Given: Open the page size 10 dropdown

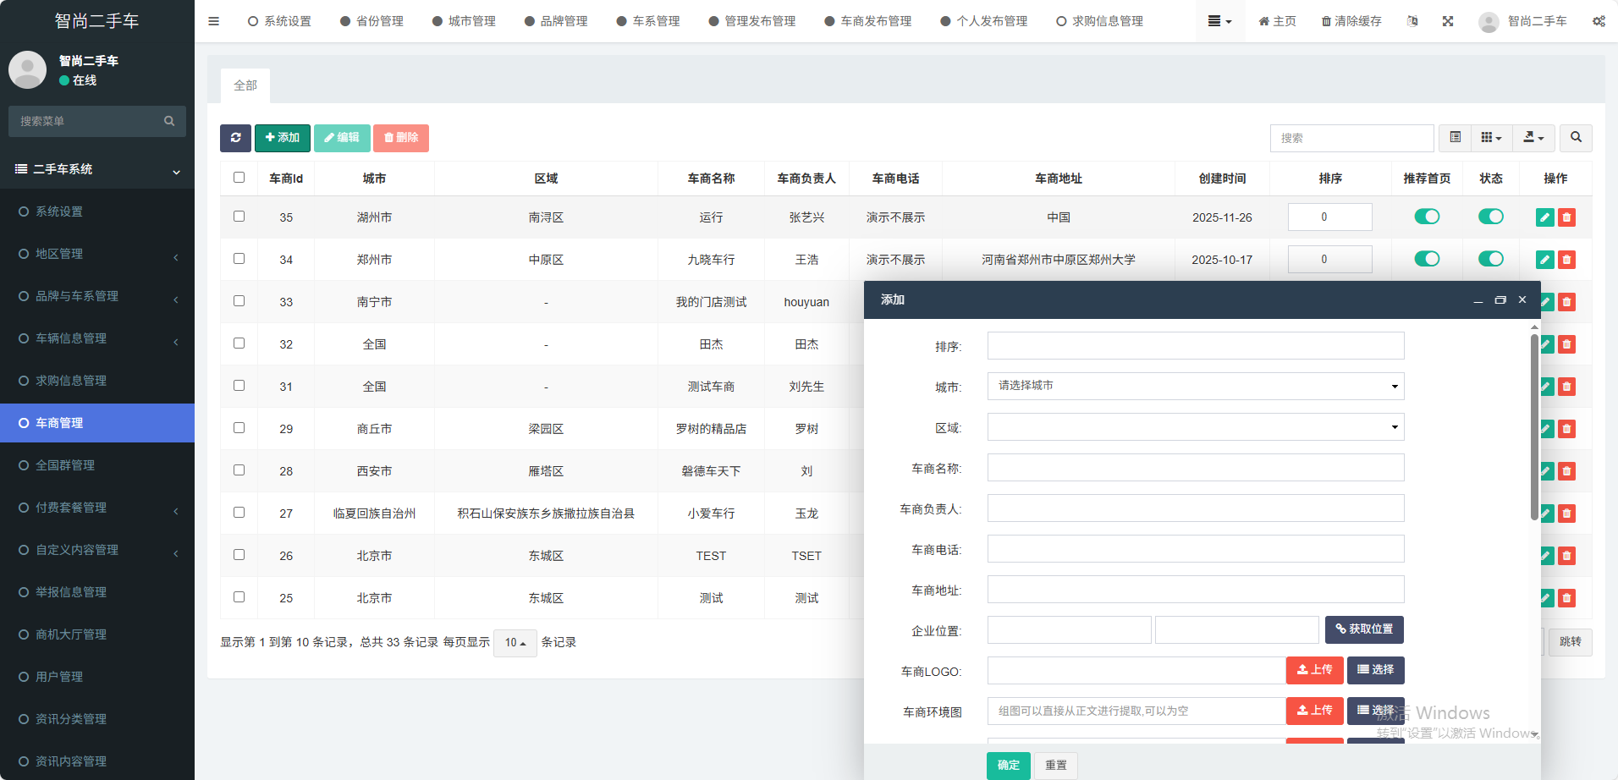Looking at the screenshot, I should tap(515, 643).
